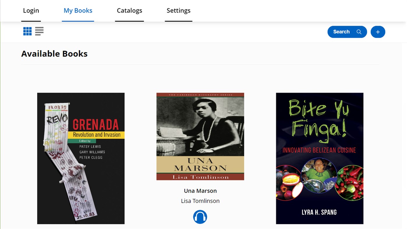The image size is (407, 229).
Task: Click the headphones audiobook icon under Una Marson
Action: pyautogui.click(x=200, y=216)
